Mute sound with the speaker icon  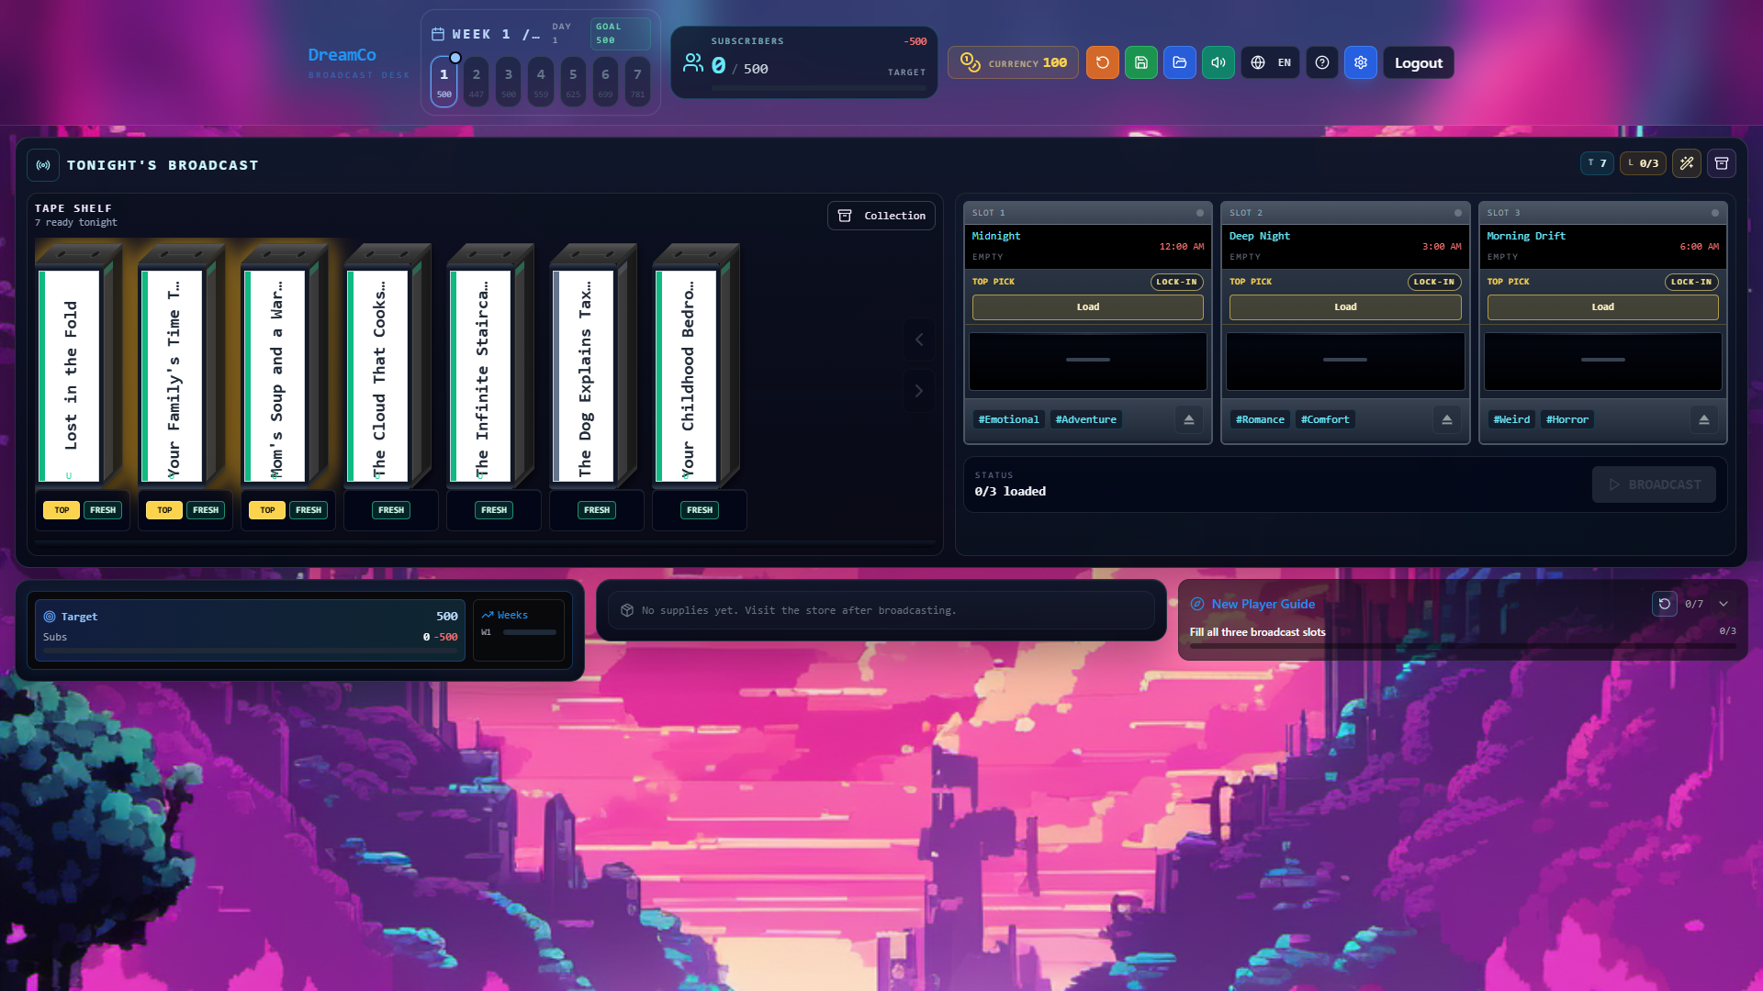click(x=1218, y=62)
